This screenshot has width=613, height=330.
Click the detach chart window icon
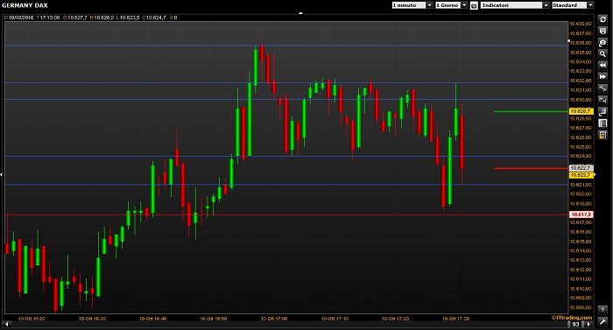tap(602, 112)
